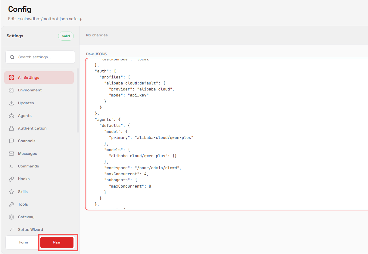Click the "workspace" path line
The height and width of the screenshot is (254, 368).
click(143, 168)
